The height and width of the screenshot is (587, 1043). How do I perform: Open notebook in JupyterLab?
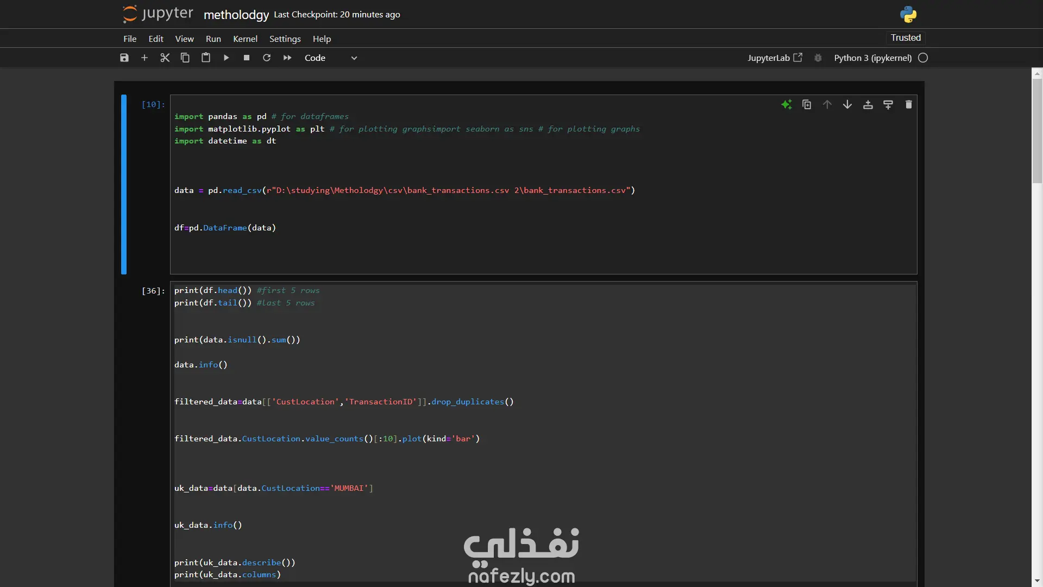point(775,58)
